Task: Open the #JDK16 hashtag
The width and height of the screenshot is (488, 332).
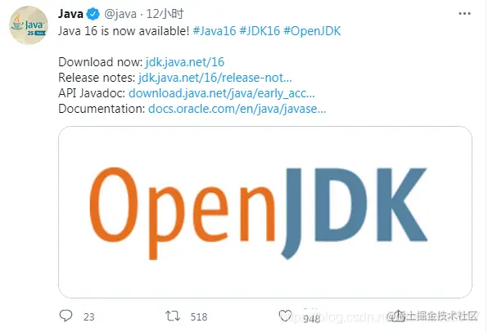Action: (260, 31)
